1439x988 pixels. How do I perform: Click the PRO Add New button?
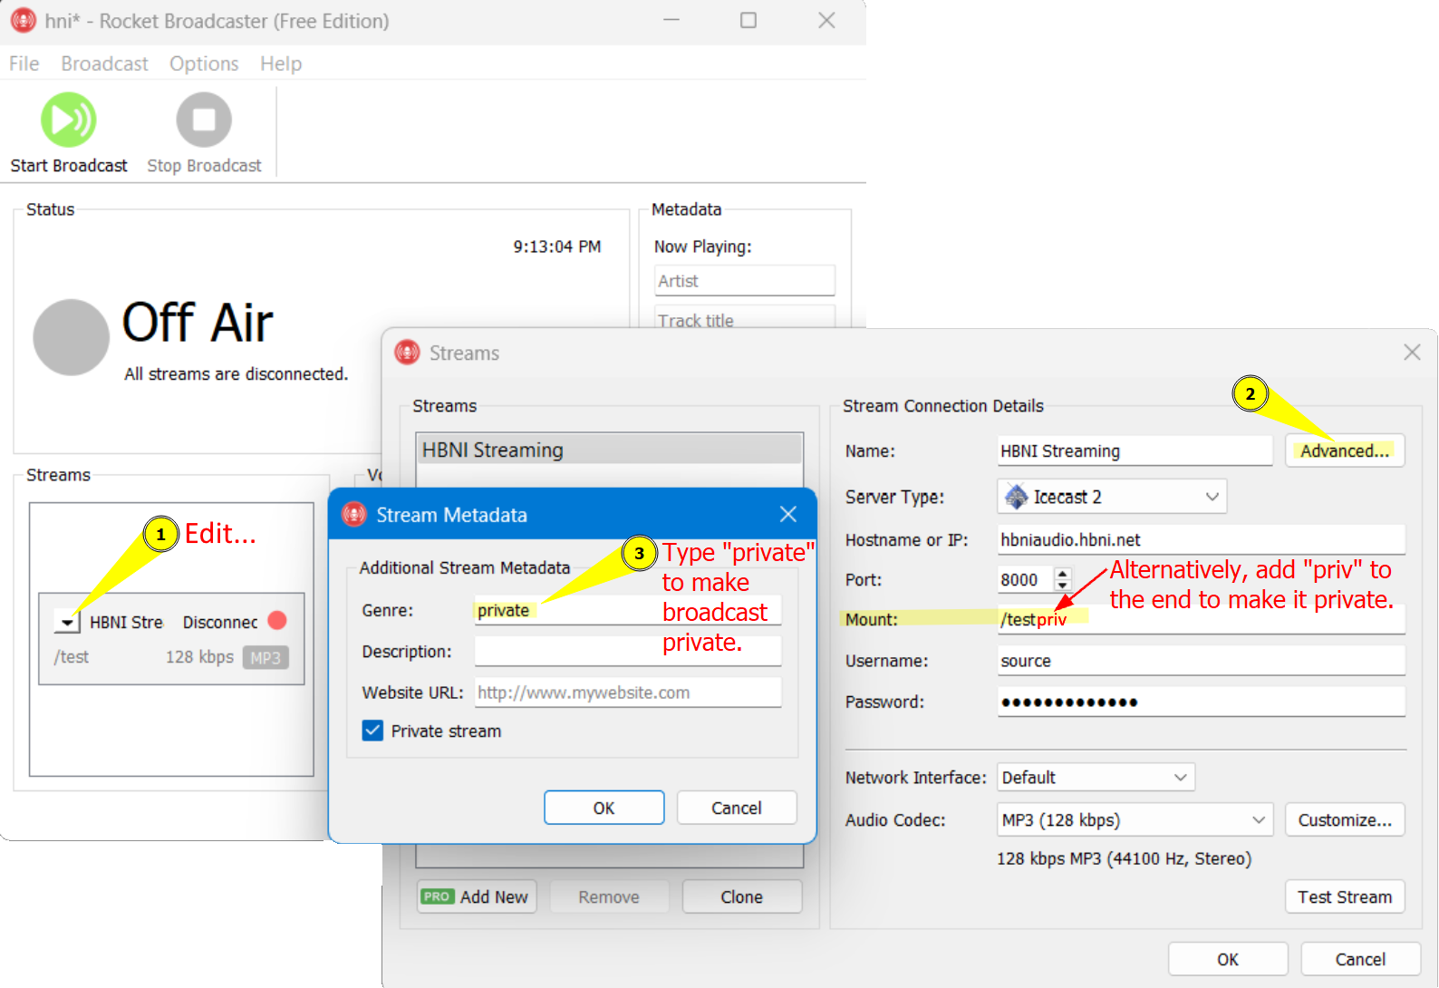477,896
